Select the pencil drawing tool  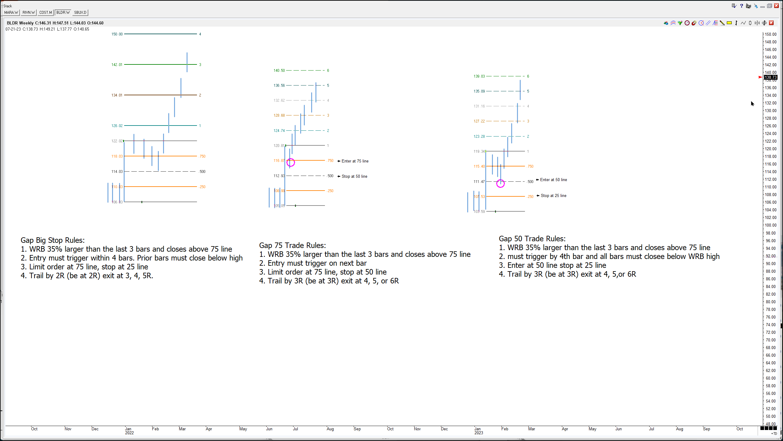pyautogui.click(x=722, y=23)
